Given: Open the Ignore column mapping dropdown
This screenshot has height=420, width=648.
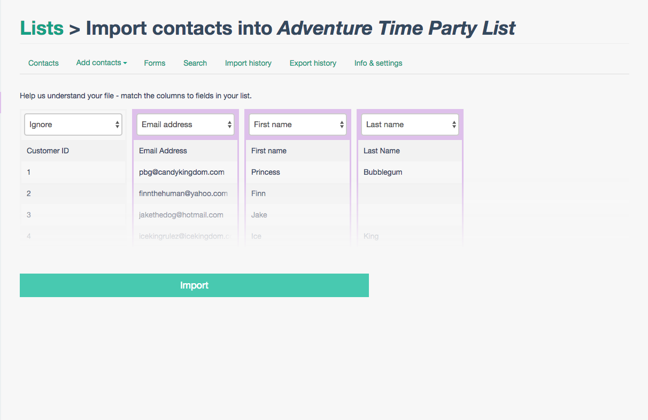Looking at the screenshot, I should (x=73, y=125).
